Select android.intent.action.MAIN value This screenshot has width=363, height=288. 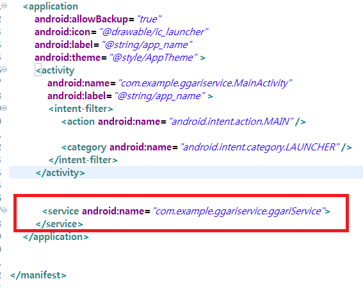(x=231, y=122)
